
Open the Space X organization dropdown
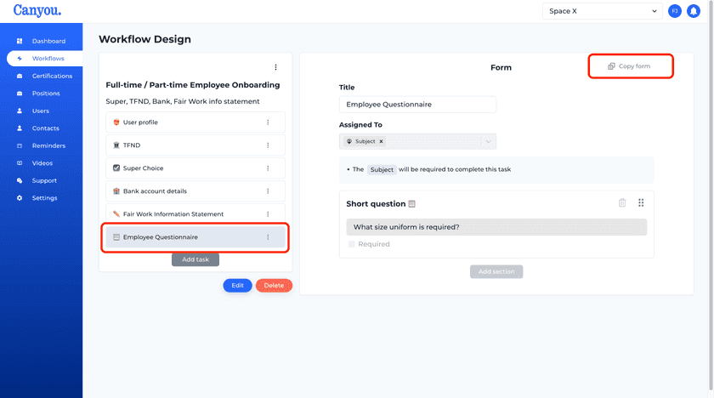602,11
